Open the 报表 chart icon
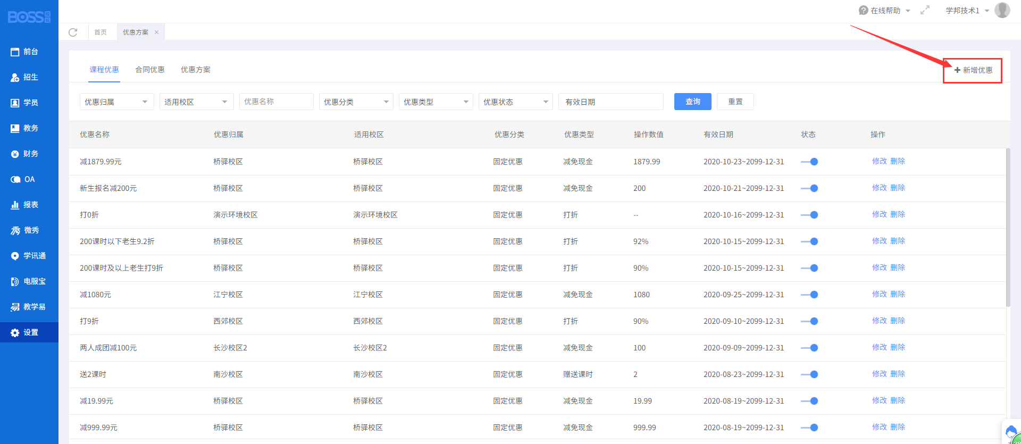 pos(15,205)
